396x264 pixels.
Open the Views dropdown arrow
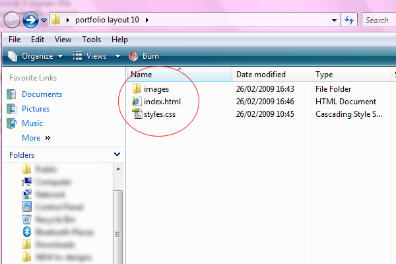117,56
